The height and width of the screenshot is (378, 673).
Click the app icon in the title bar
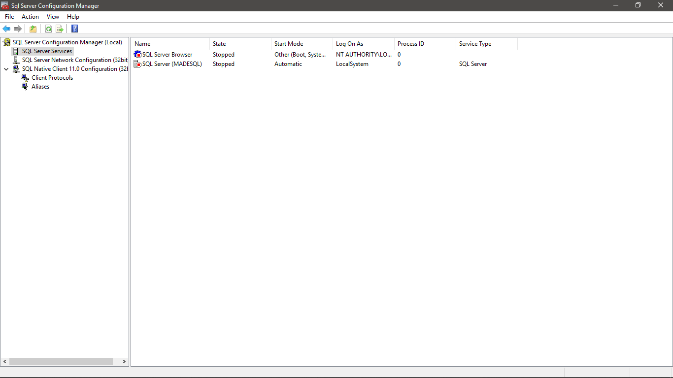5,5
